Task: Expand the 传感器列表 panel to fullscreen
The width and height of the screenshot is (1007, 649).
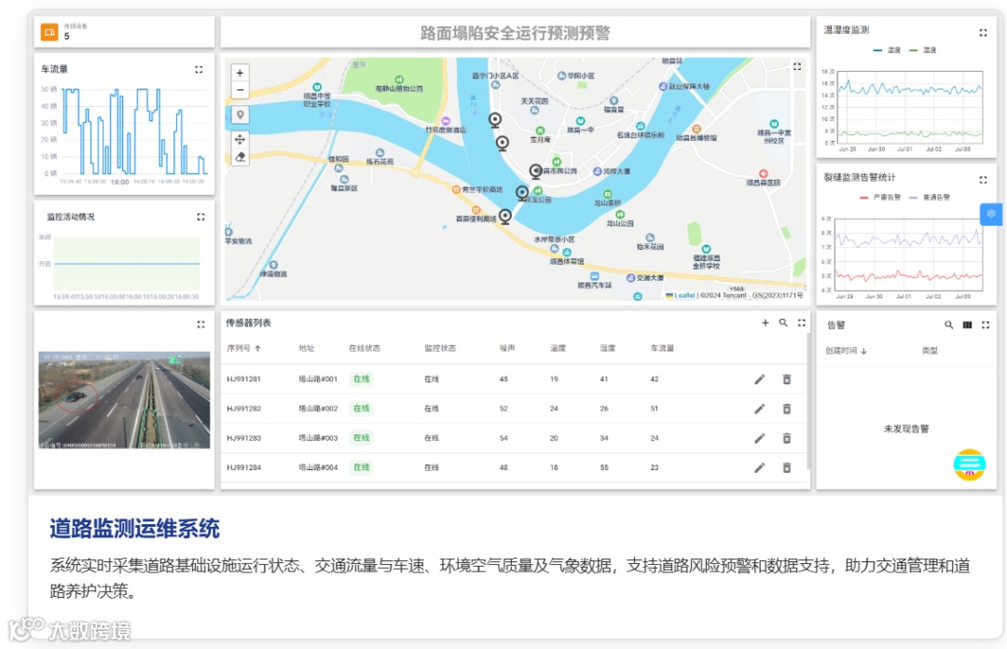Action: tap(802, 323)
